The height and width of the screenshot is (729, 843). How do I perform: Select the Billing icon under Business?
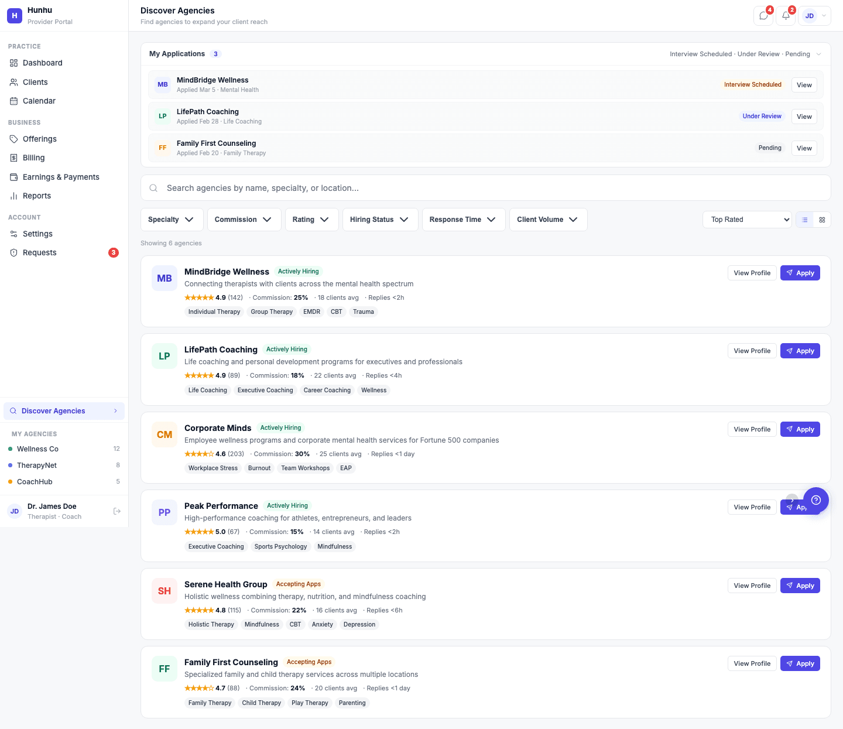pos(14,158)
